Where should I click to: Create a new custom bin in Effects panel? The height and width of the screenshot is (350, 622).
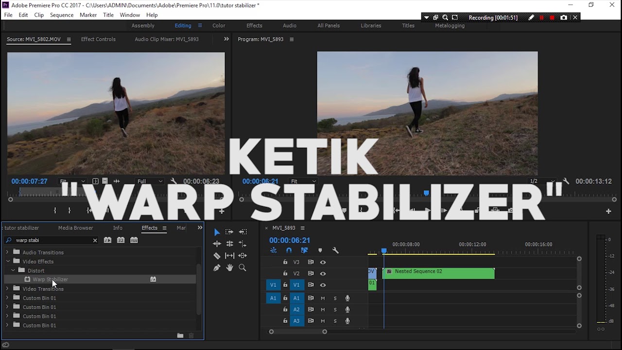coord(180,335)
